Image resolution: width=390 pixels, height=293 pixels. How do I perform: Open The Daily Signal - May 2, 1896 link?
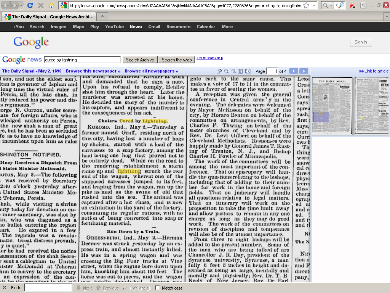32,71
